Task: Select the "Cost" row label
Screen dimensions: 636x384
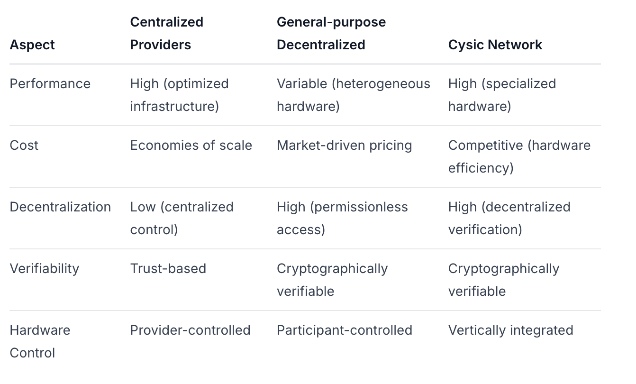Action: coord(24,146)
